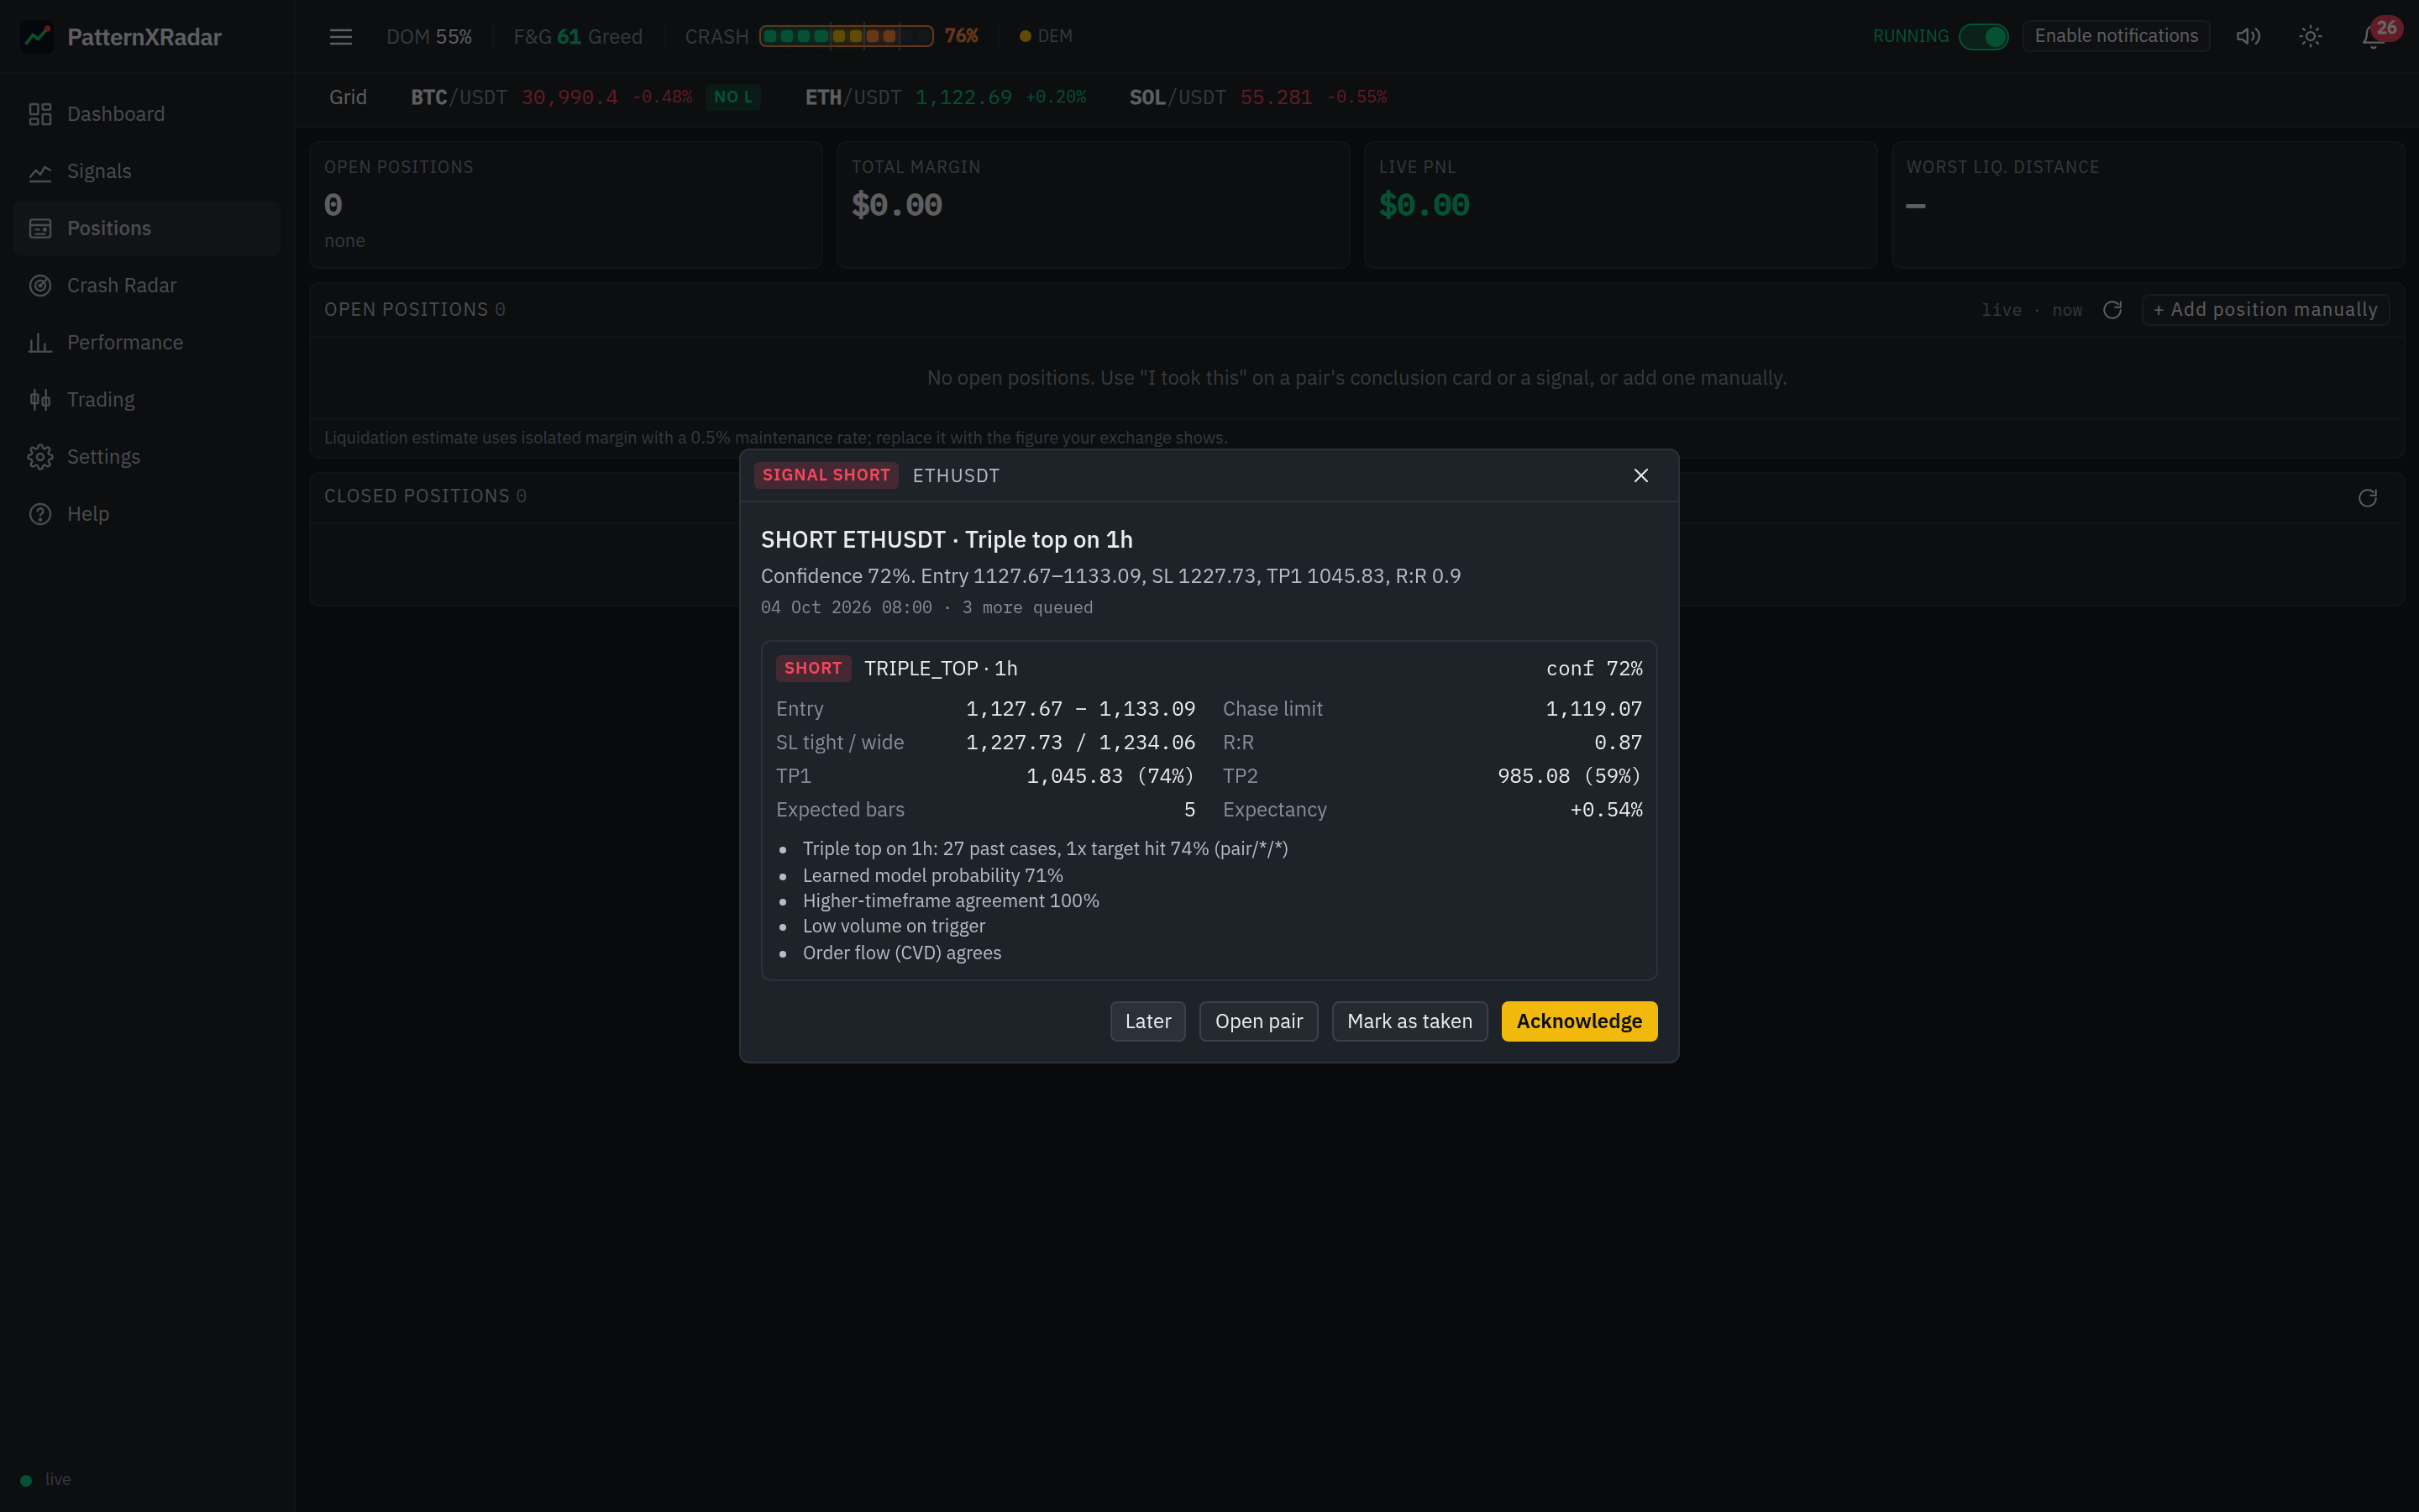
Task: Click the crash risk progress bar
Action: tap(847, 36)
